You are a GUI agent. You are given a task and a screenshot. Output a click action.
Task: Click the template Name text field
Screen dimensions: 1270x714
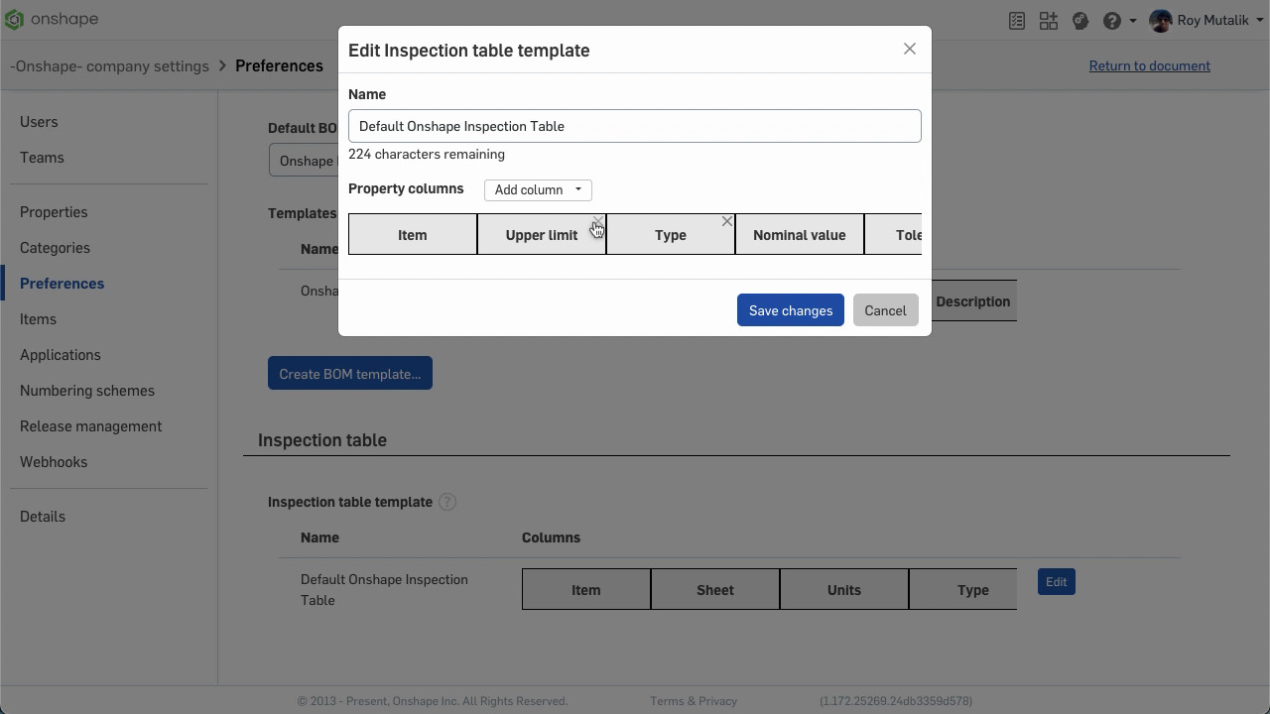point(635,126)
